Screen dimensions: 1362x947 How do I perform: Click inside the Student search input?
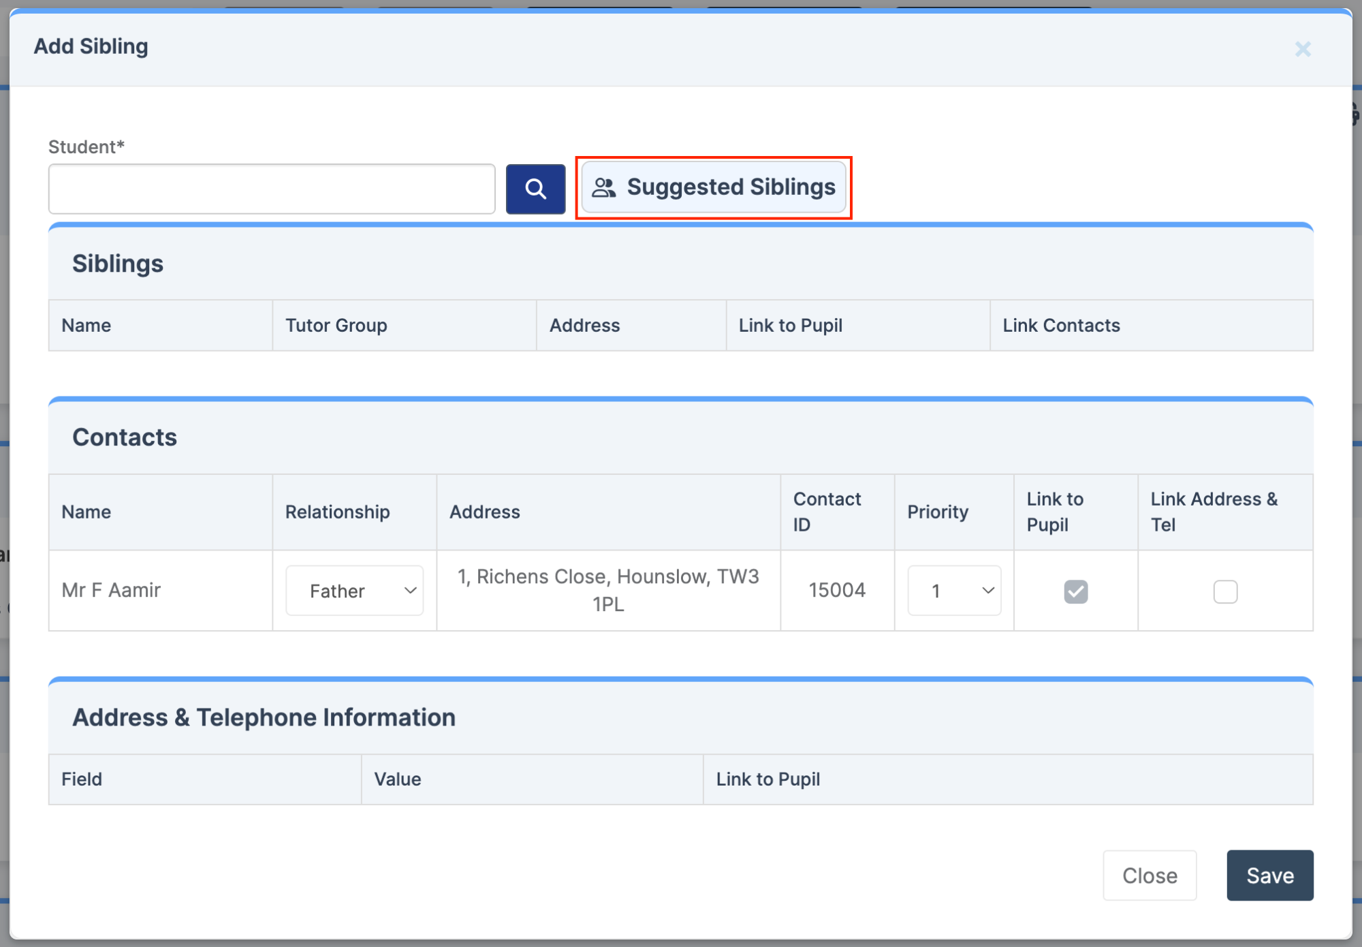271,189
